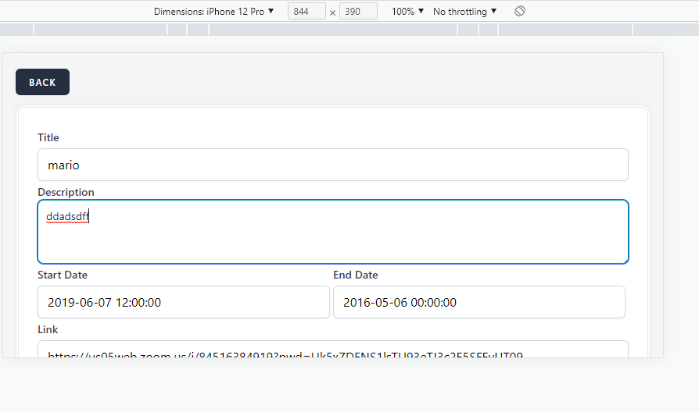This screenshot has width=699, height=412.
Task: Click the Start Date label
Action: [63, 275]
